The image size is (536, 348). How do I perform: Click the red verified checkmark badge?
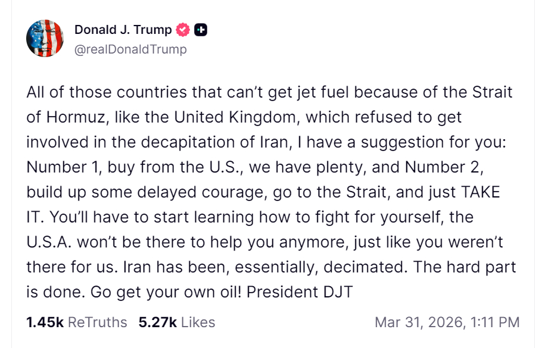[183, 30]
